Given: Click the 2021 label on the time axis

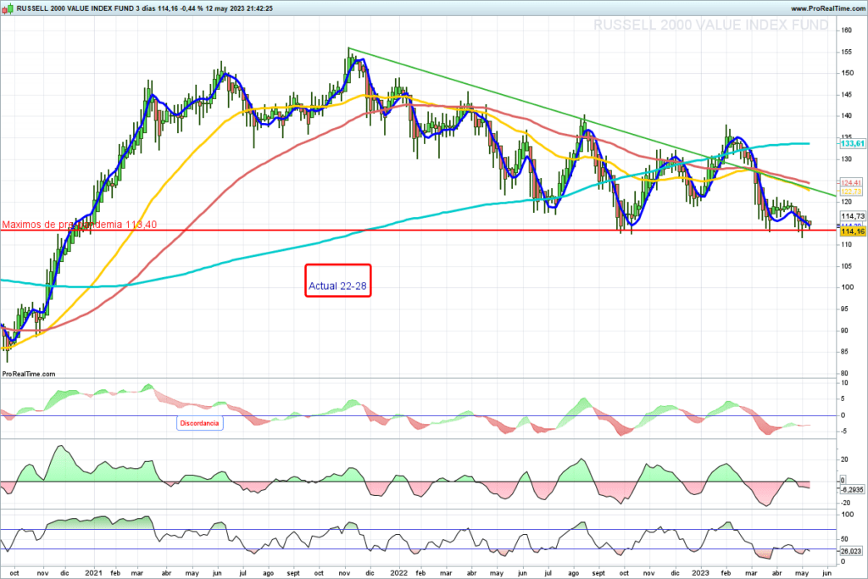Looking at the screenshot, I should 93,573.
